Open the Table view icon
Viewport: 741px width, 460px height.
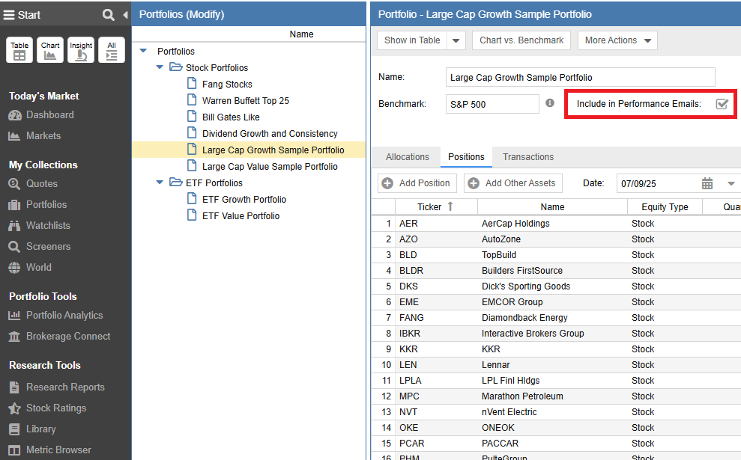click(19, 50)
